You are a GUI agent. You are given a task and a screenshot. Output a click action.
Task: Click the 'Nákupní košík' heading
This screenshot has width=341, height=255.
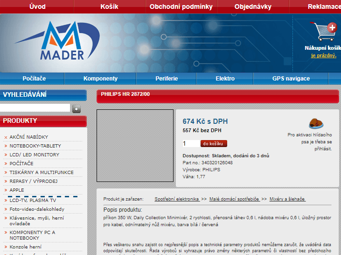pos(323,48)
